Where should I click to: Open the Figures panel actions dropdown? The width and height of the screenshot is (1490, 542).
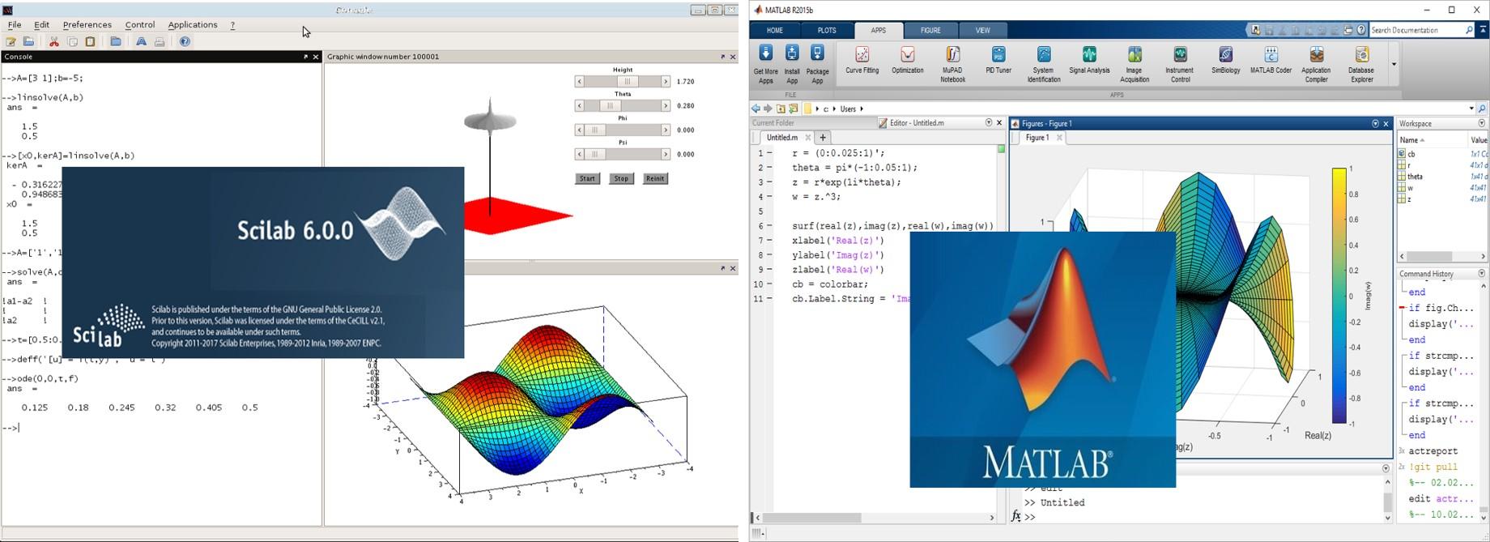1375,124
